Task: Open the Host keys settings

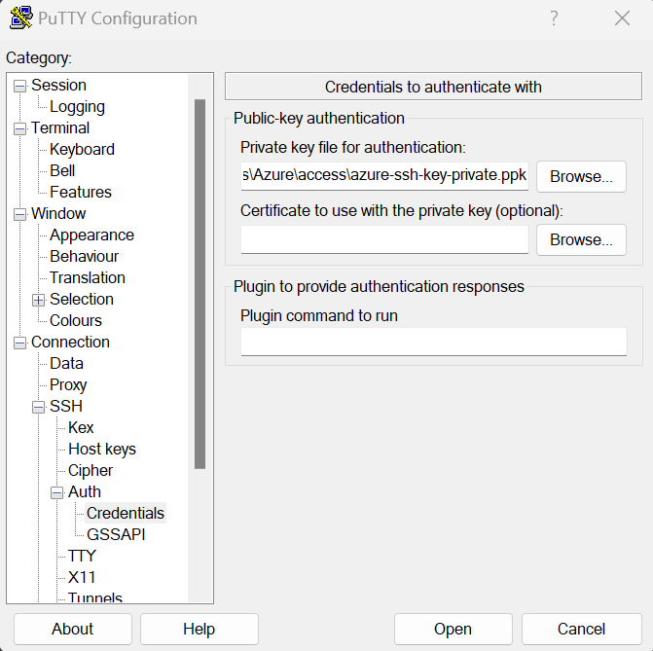Action: coord(102,449)
